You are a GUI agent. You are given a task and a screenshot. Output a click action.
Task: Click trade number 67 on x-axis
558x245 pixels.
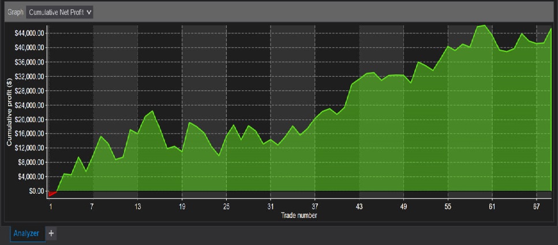click(x=536, y=206)
